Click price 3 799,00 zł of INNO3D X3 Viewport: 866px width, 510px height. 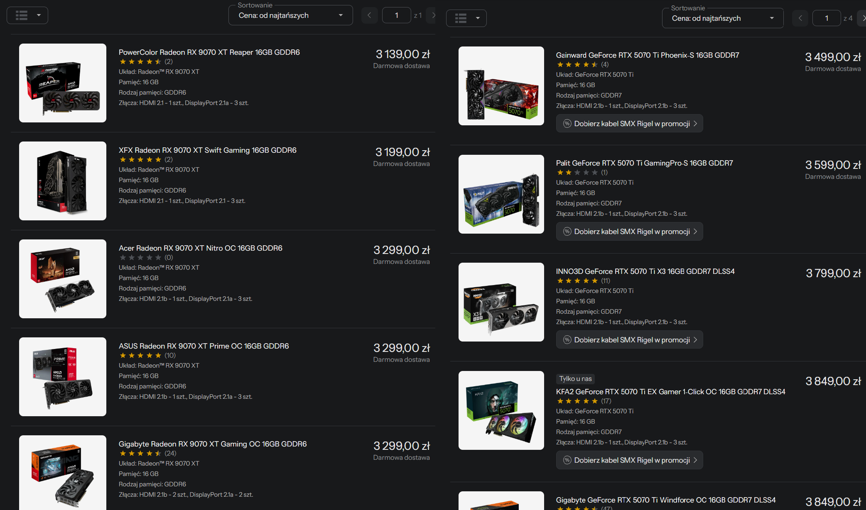[833, 273]
